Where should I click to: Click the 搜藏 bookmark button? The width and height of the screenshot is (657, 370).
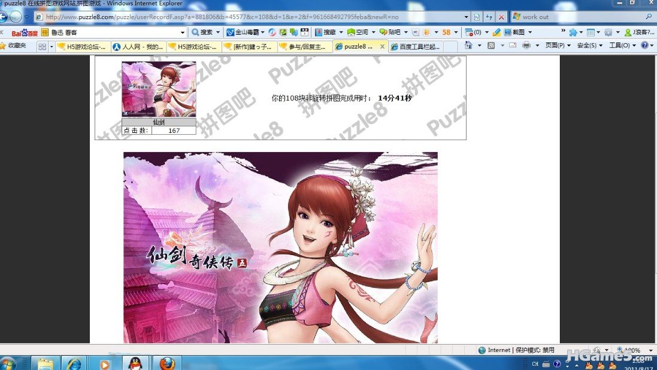coord(326,32)
